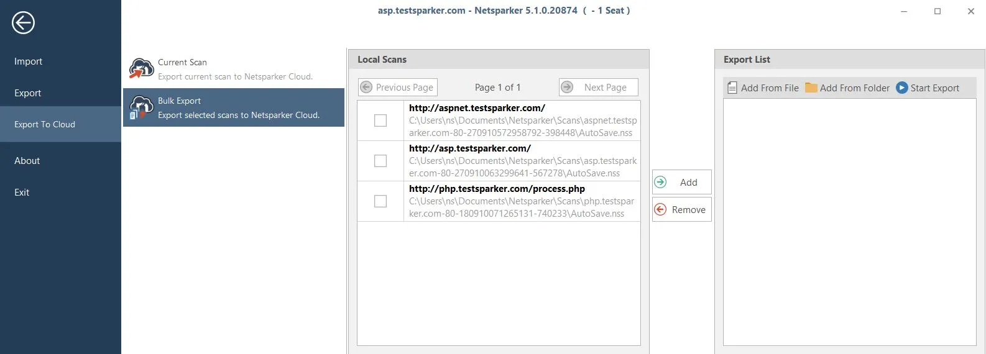
Task: Maximize the Netsparker window
Action: (x=938, y=11)
